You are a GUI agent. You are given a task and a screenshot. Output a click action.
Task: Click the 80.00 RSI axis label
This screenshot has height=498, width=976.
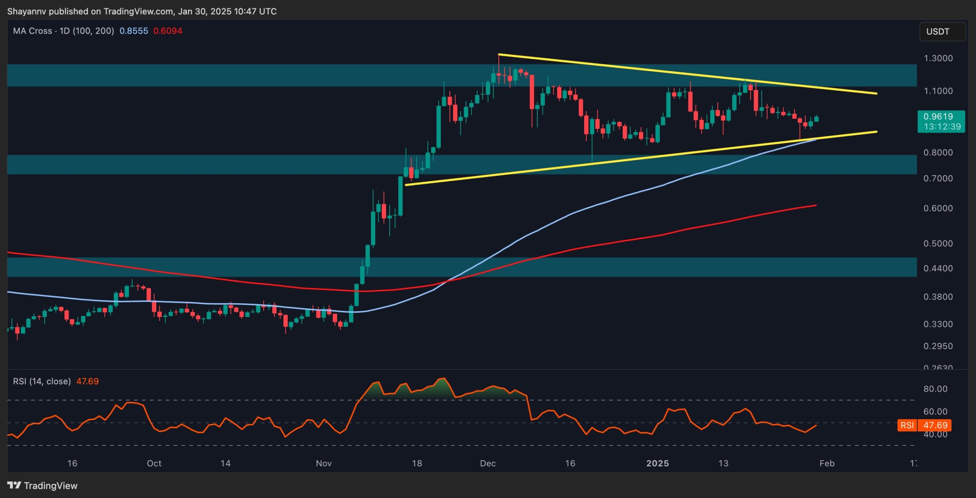coord(935,389)
